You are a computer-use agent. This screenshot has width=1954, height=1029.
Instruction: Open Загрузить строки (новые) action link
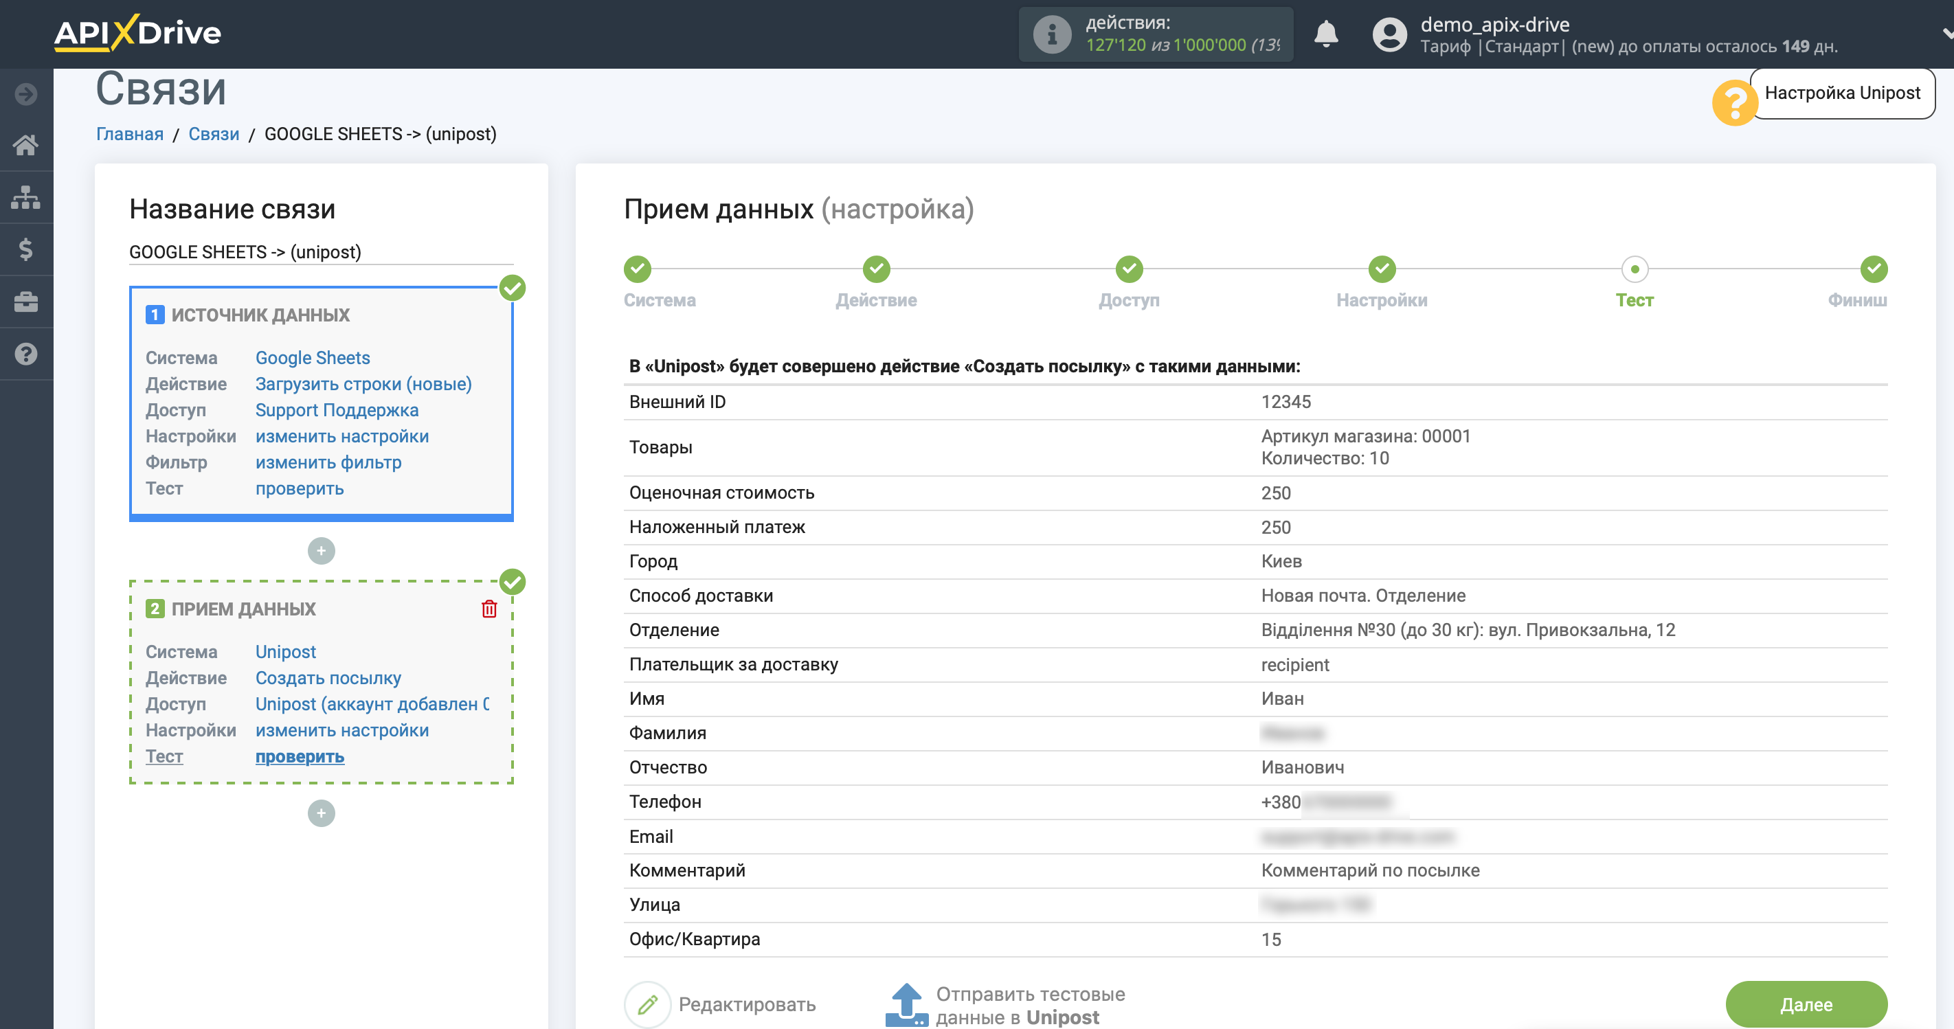tap(363, 384)
